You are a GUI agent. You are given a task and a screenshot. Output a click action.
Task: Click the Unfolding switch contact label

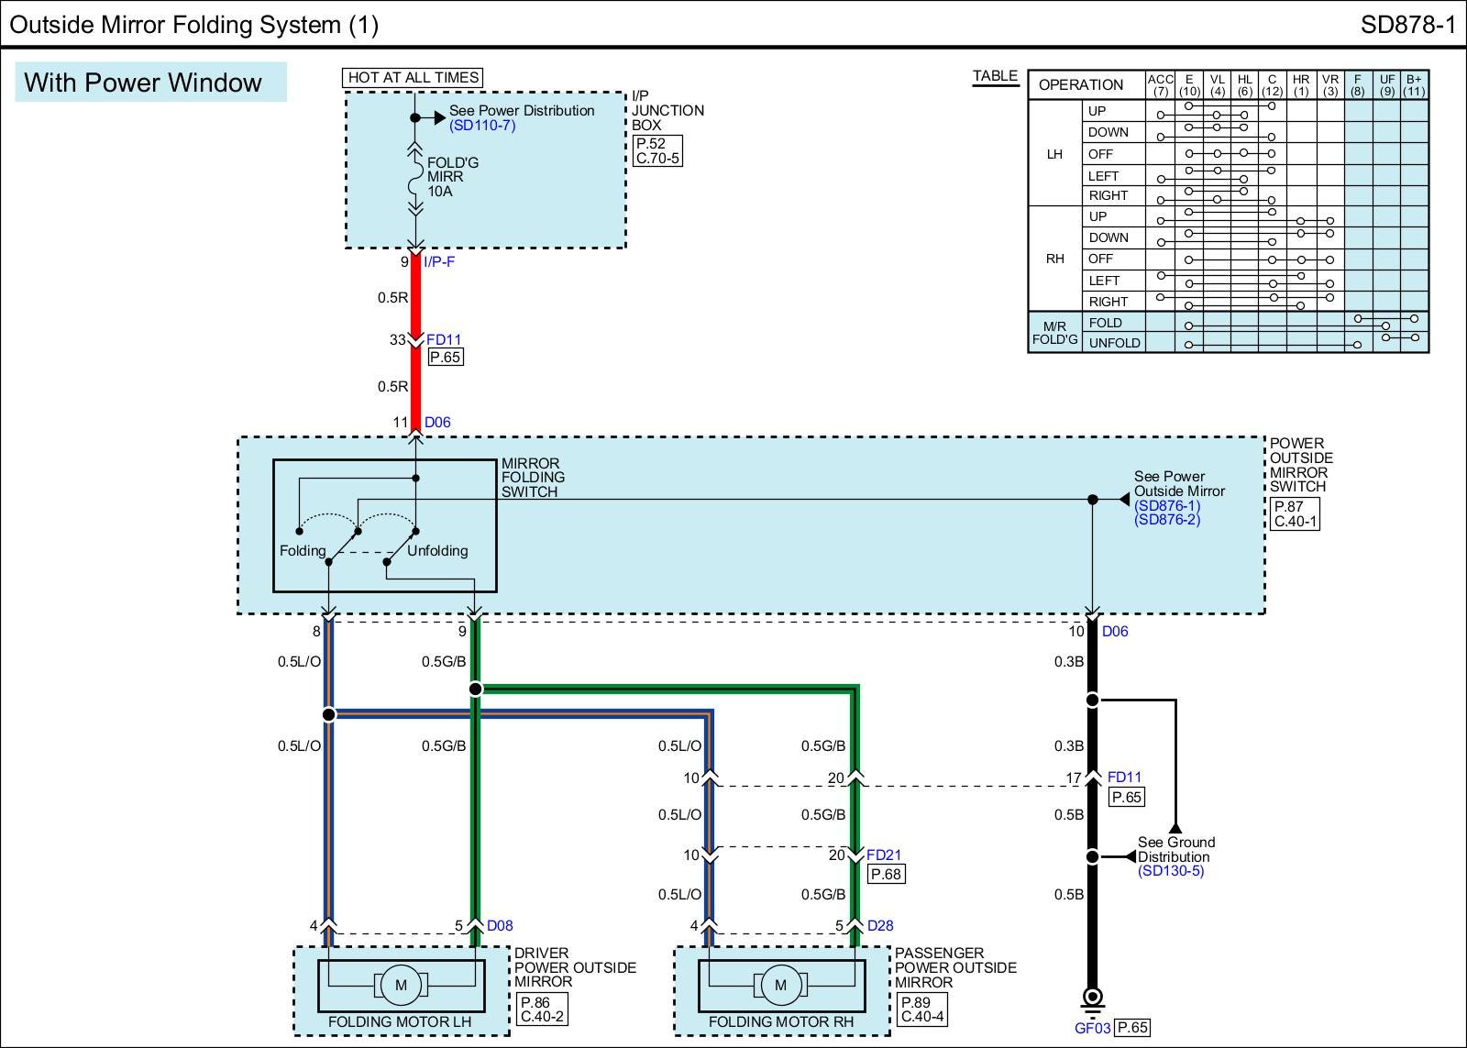437,551
